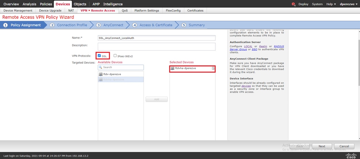Viewport: 360px width, 159px height.
Task: Open the Intelligence menu
Action: (x=113, y=4)
